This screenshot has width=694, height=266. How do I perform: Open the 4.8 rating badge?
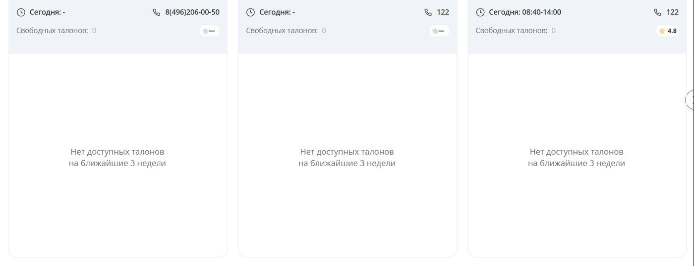click(668, 31)
